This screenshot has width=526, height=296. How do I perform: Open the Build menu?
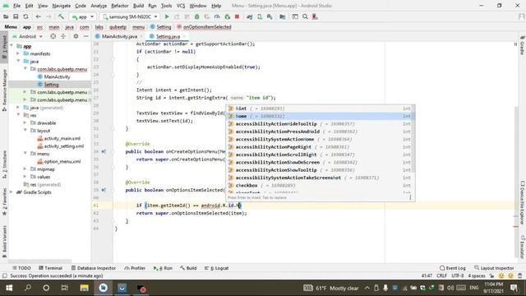tap(138, 6)
